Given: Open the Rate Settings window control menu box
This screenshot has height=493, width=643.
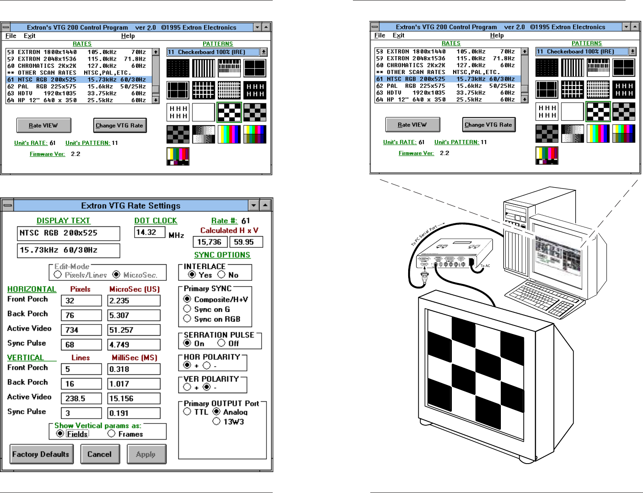Looking at the screenshot, I should click(x=8, y=205).
